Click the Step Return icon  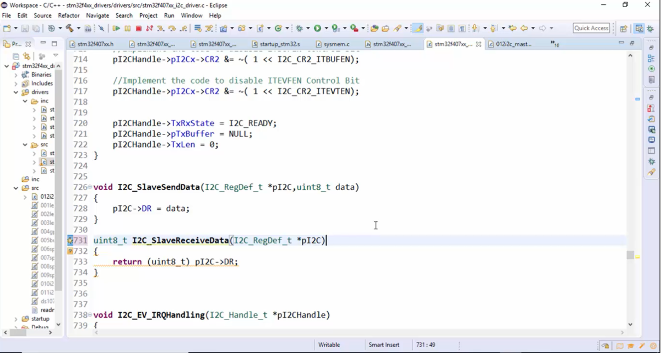[x=183, y=28]
